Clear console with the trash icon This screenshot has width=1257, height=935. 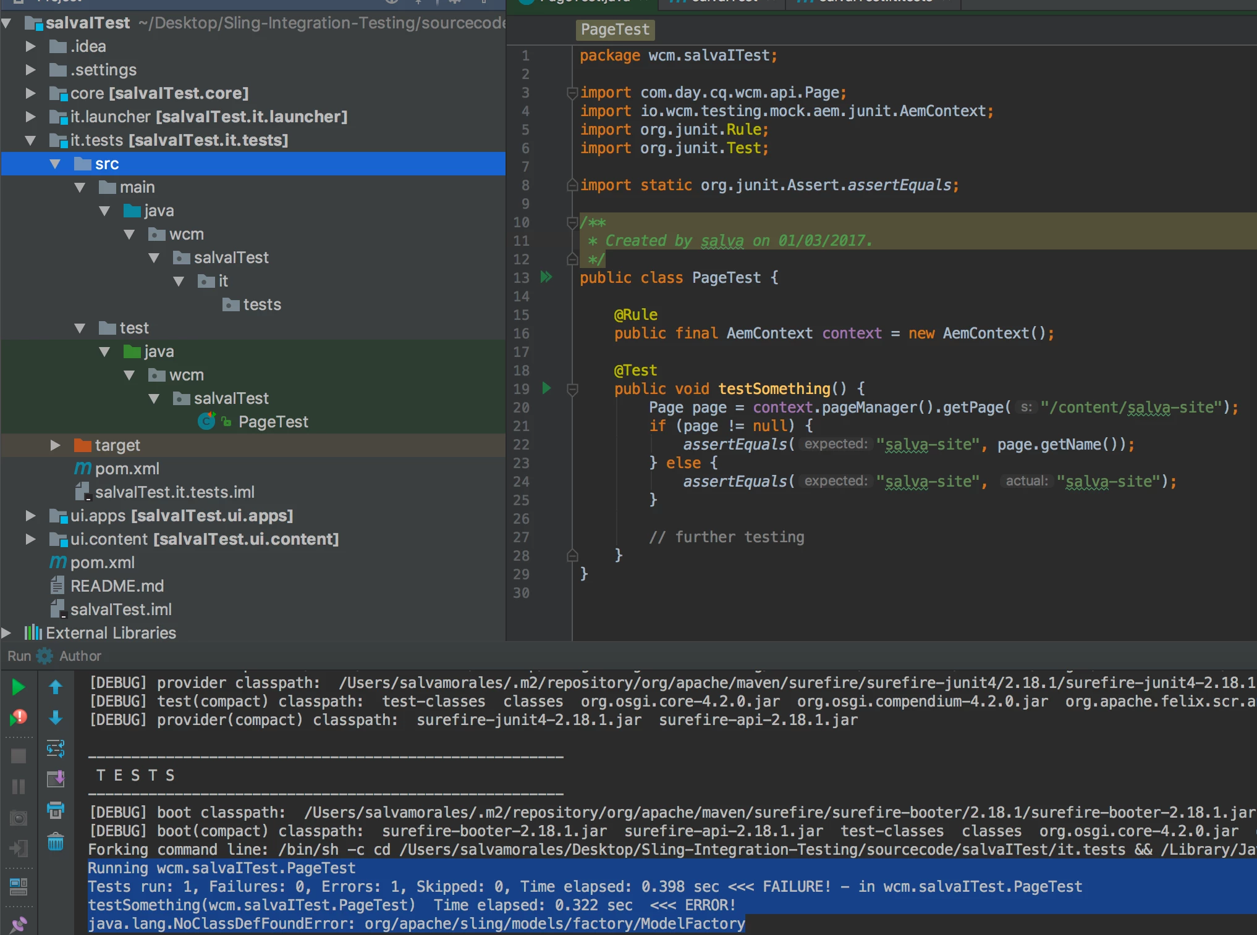pyautogui.click(x=55, y=842)
